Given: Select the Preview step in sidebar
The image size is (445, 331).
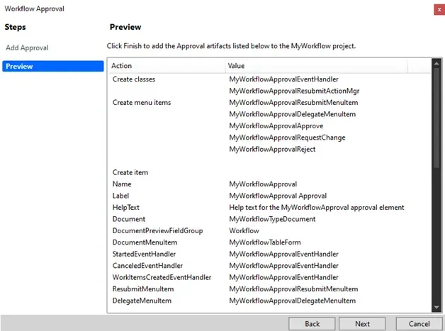Looking at the screenshot, I should (53, 67).
